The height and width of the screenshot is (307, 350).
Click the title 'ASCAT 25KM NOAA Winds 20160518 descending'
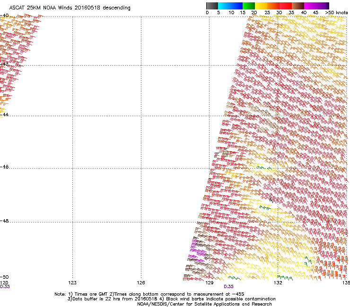tap(70, 8)
